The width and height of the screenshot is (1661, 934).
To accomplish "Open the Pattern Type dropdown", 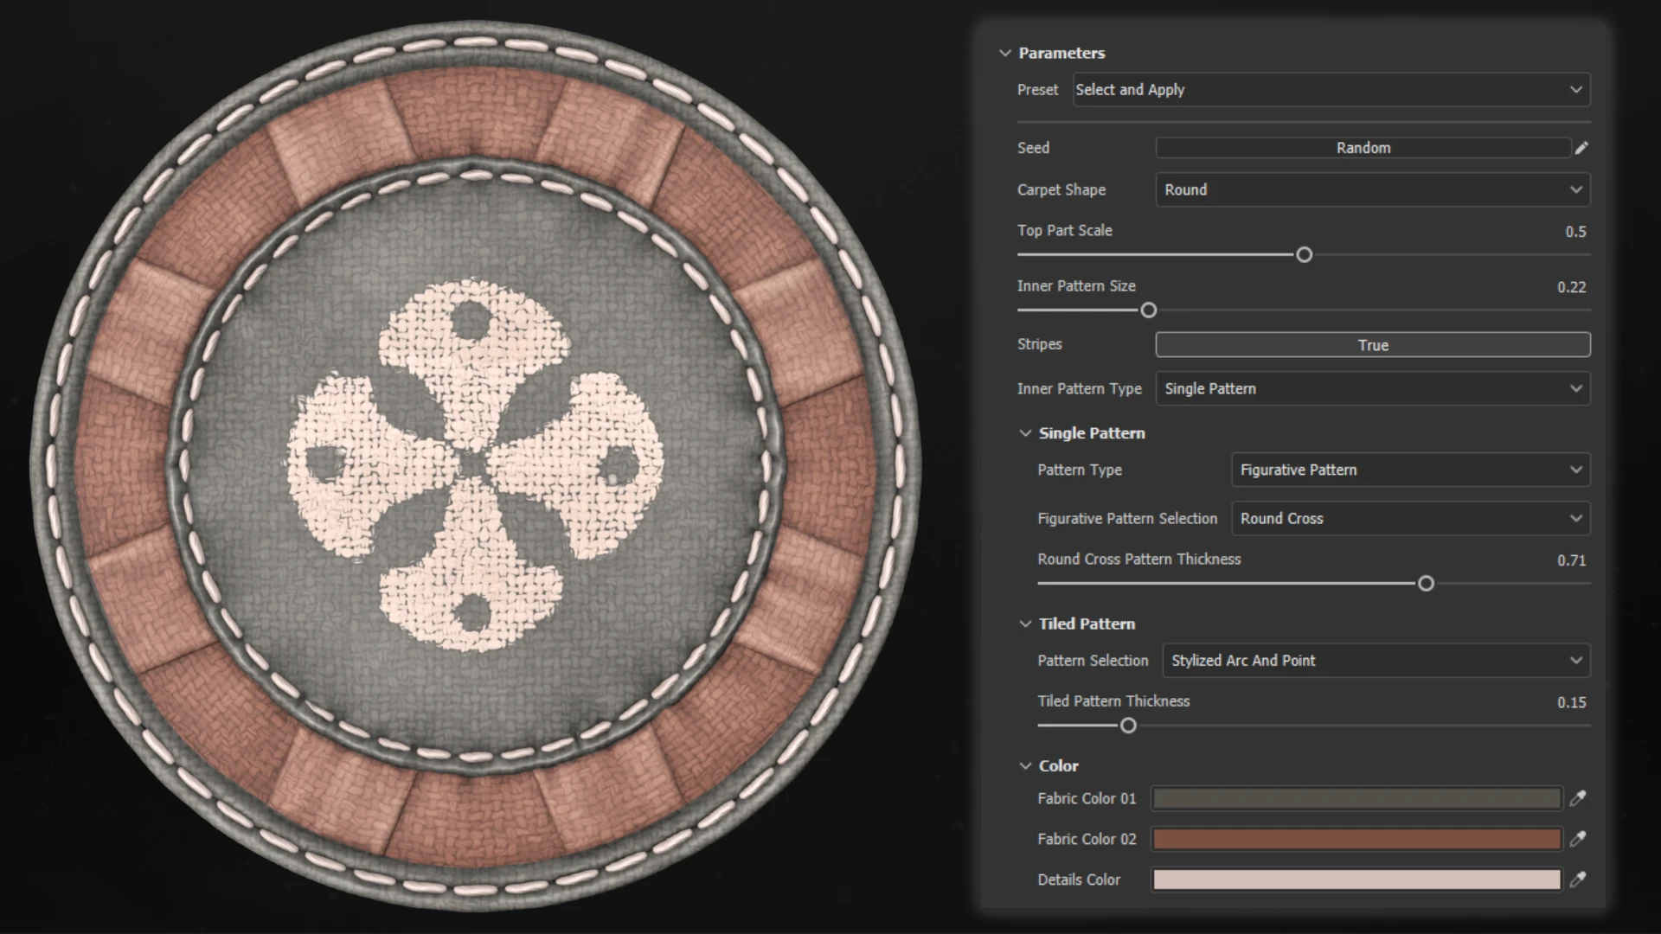I will point(1410,470).
